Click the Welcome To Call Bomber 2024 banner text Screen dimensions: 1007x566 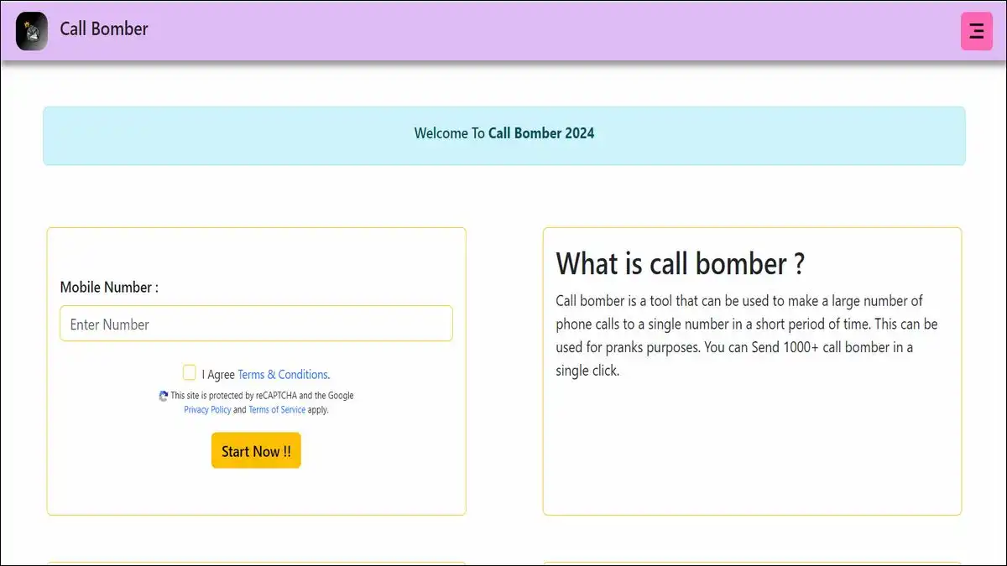point(504,133)
